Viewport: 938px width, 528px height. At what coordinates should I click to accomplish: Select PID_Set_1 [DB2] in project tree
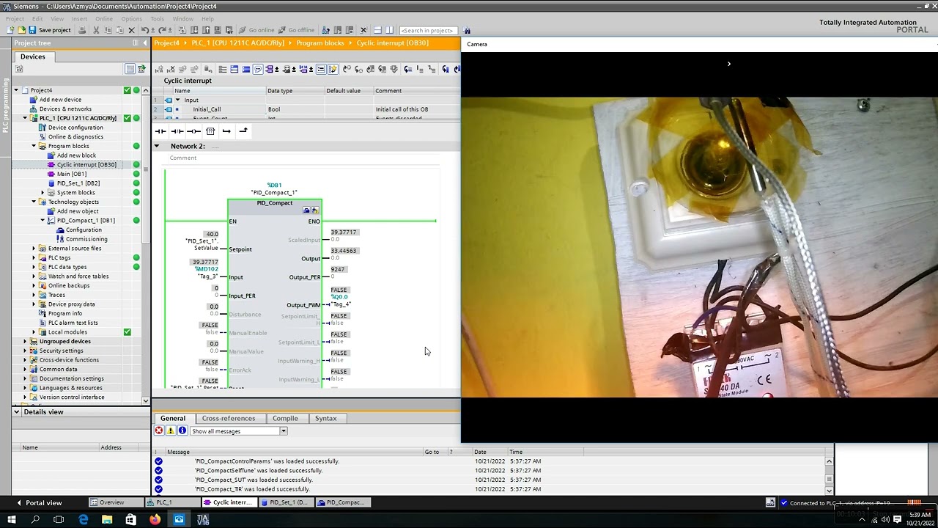pyautogui.click(x=78, y=183)
